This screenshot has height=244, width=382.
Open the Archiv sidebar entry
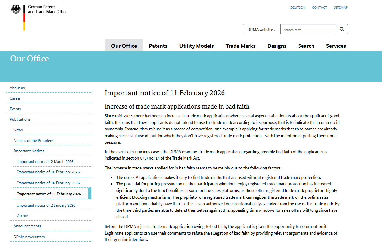[x=22, y=216]
